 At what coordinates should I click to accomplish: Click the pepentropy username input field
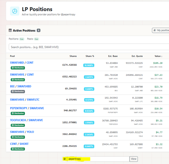98,159
